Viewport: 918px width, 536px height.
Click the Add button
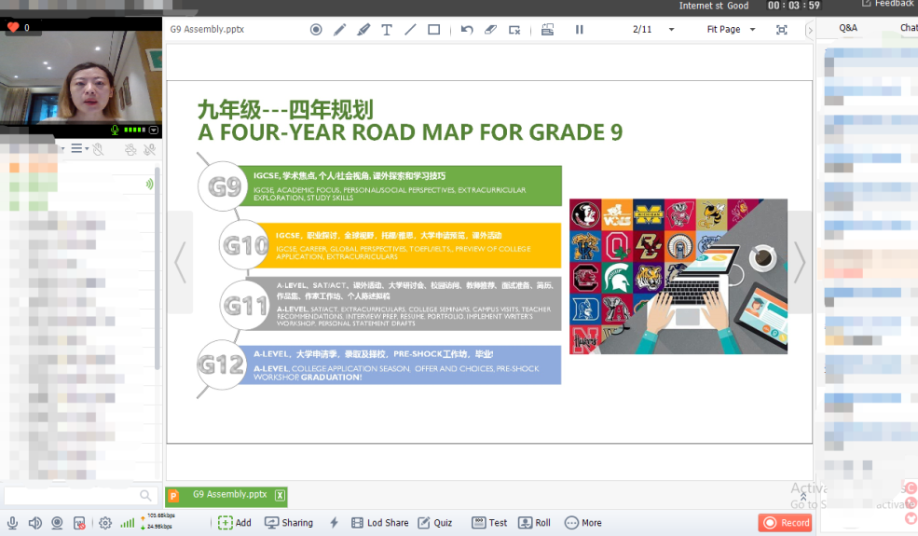click(x=234, y=523)
